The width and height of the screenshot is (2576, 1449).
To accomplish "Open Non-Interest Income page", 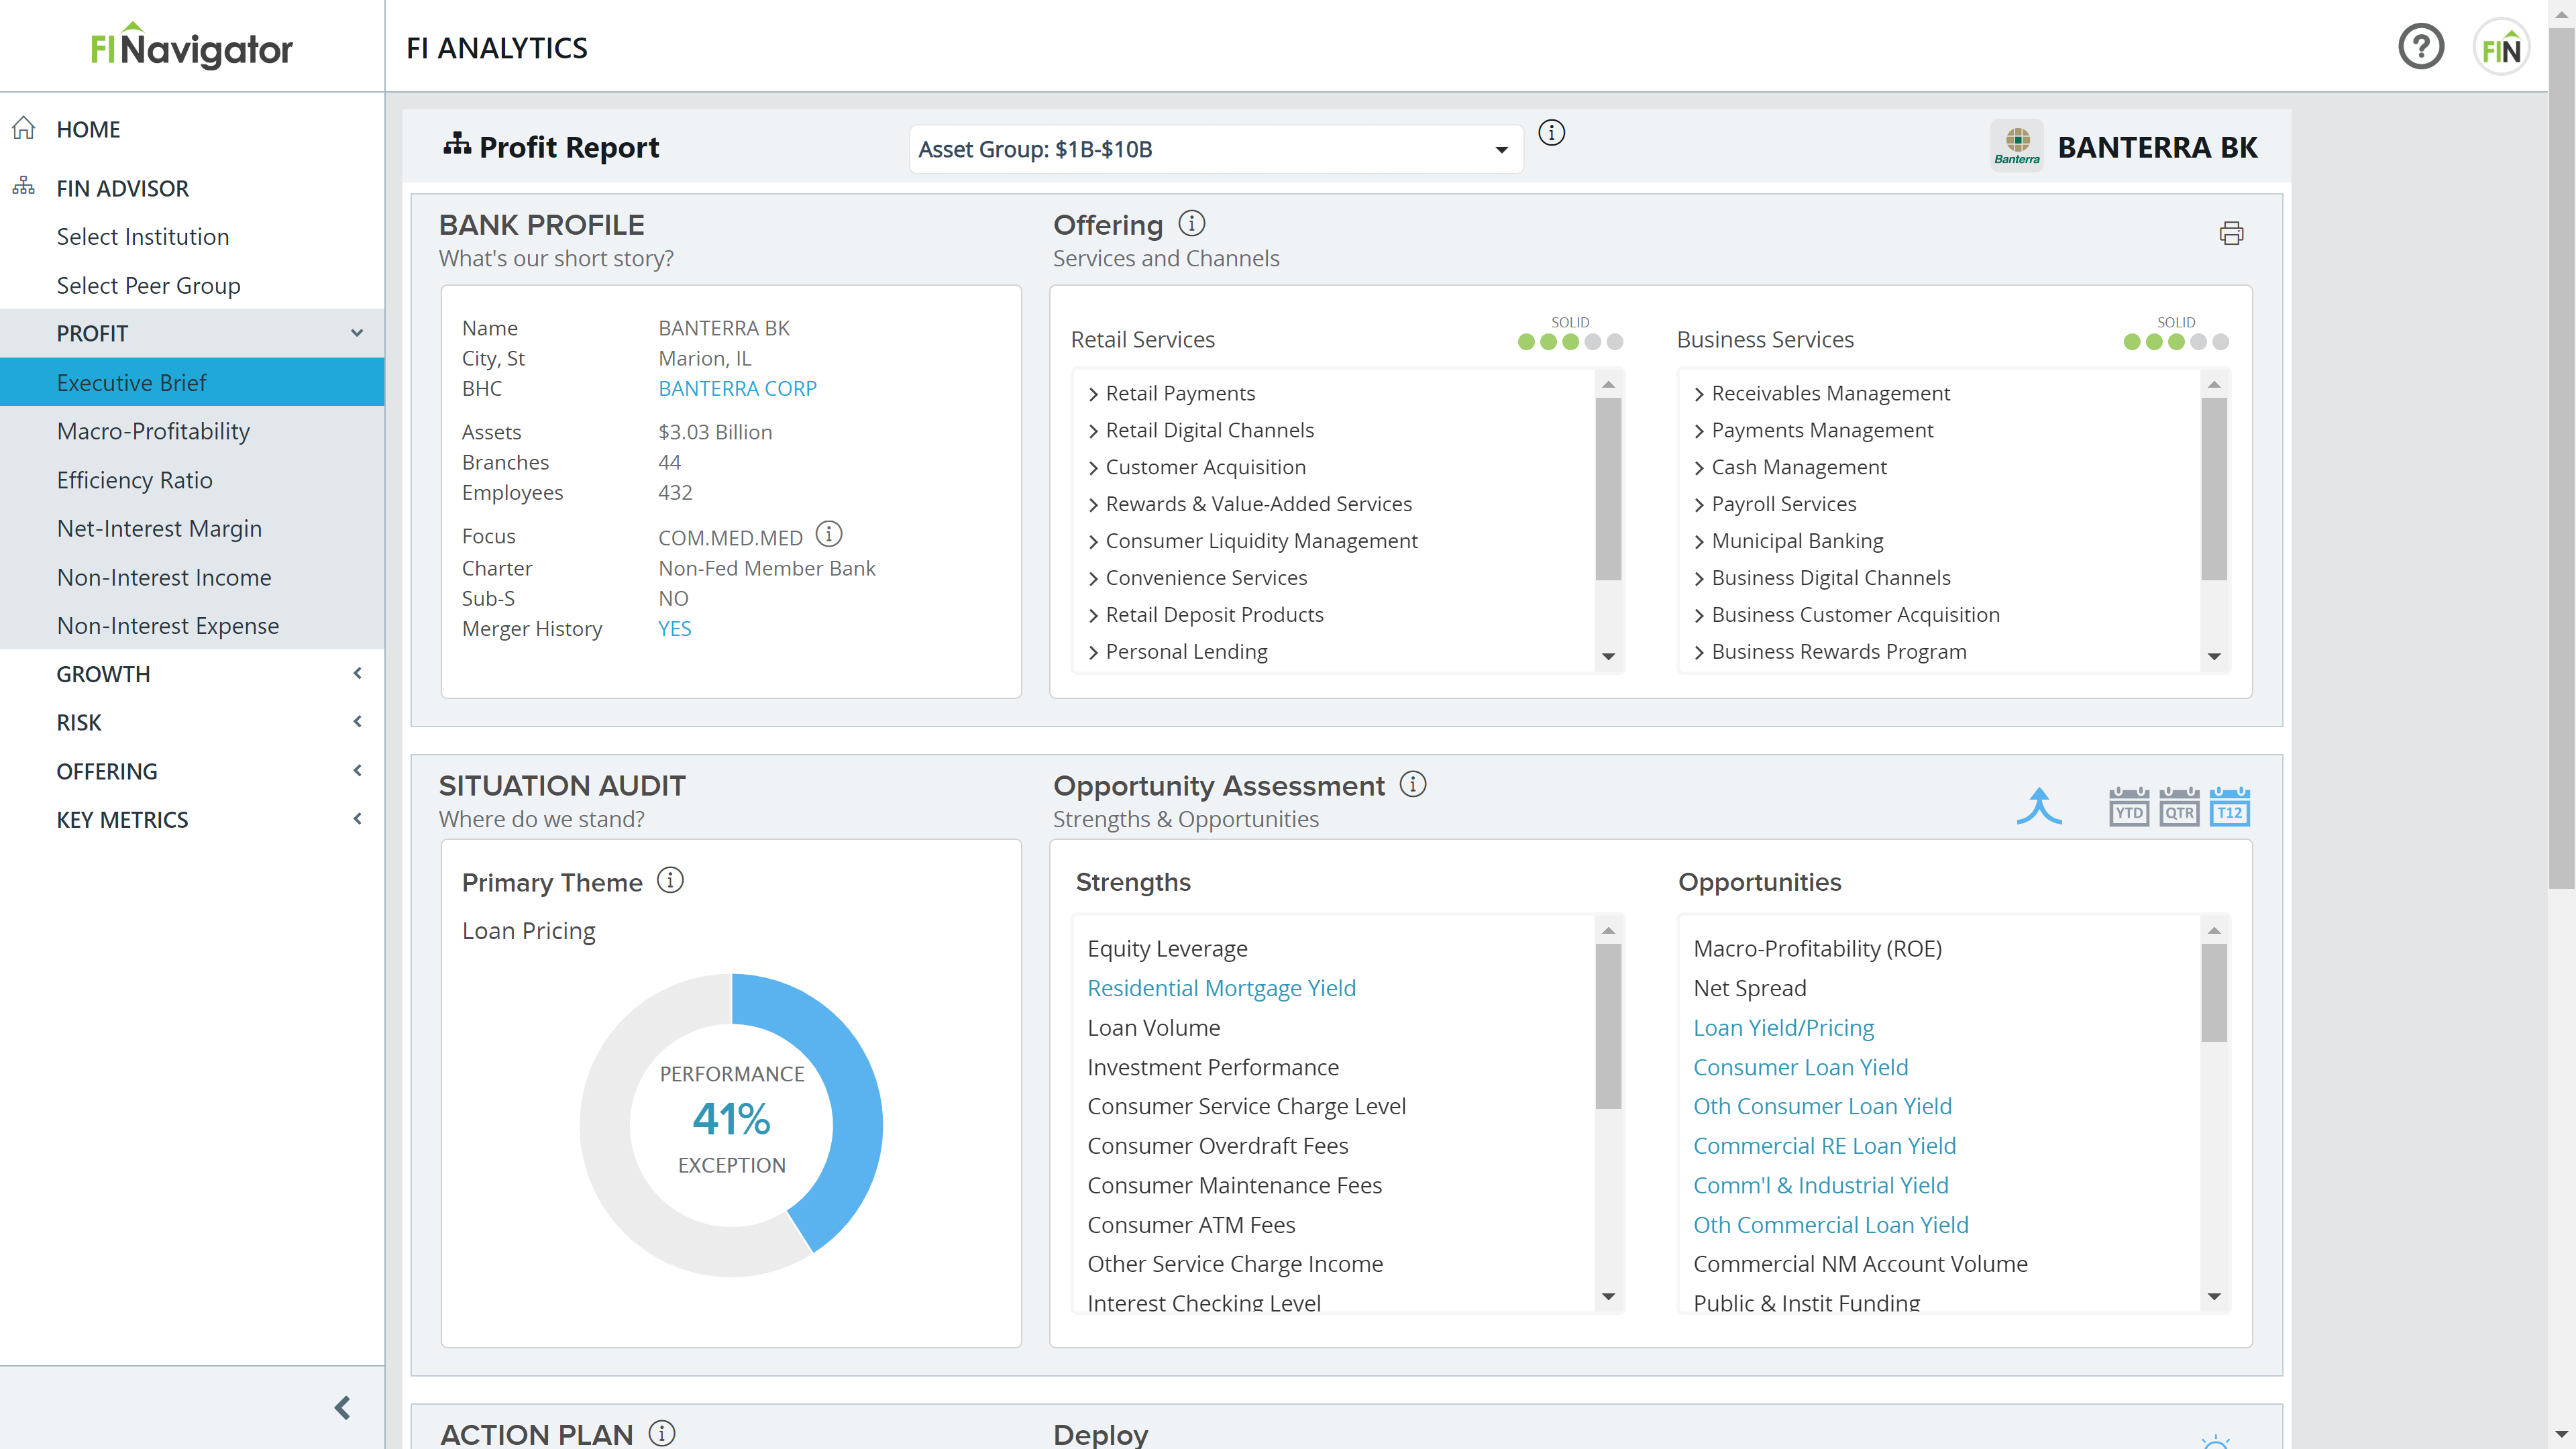I will coord(164,577).
